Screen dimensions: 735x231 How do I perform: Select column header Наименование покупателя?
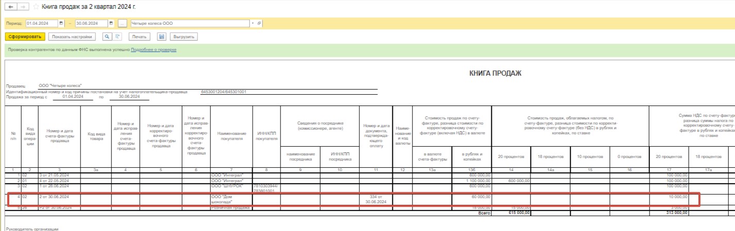tap(231, 136)
